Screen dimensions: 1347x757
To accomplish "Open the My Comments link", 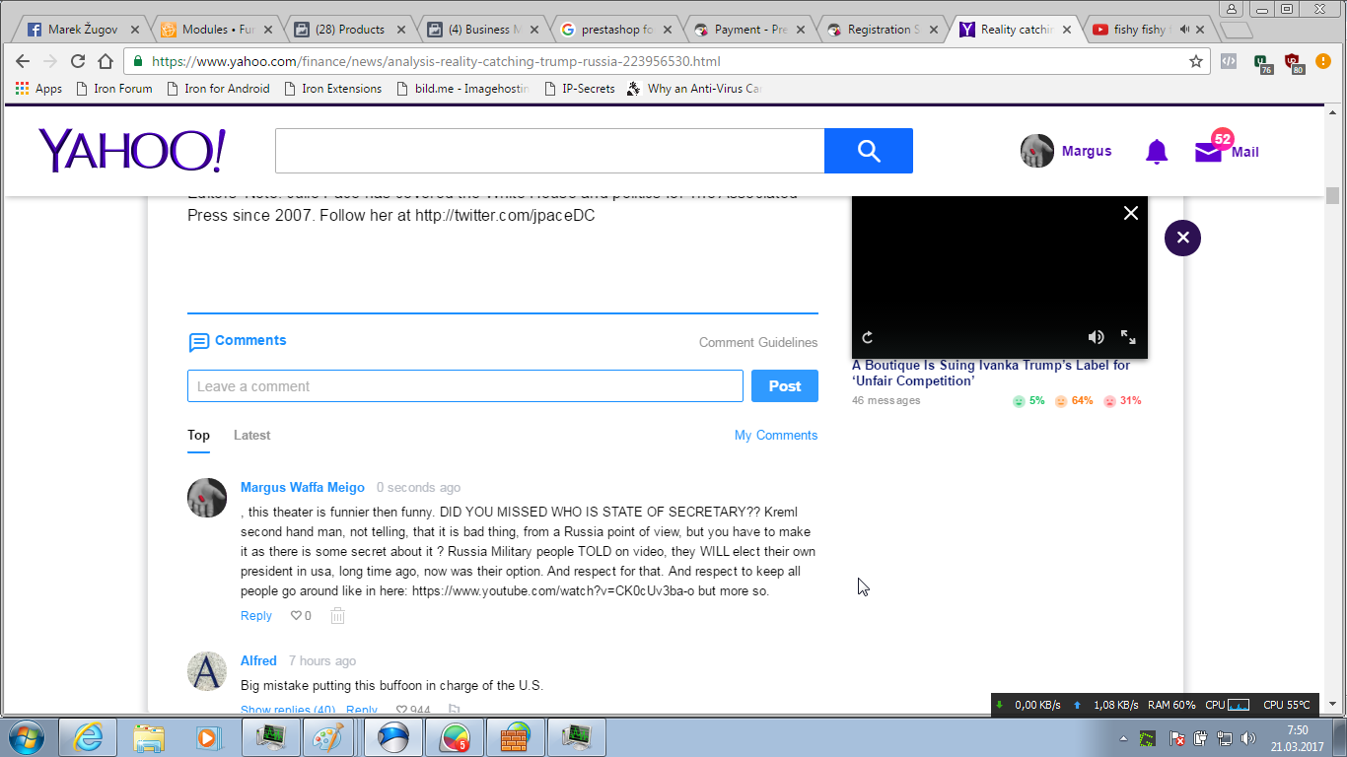I will pyautogui.click(x=776, y=436).
